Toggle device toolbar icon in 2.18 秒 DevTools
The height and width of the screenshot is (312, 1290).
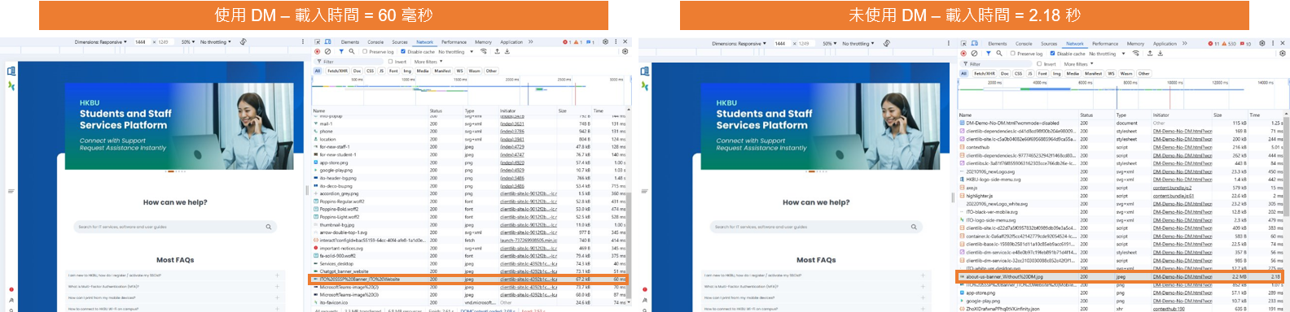pos(974,44)
